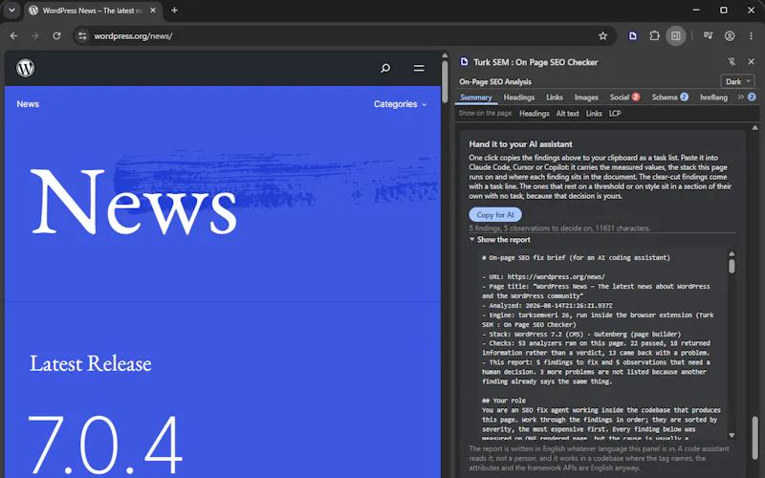Open the Social tab with 2 badge
The height and width of the screenshot is (478, 765).
pyautogui.click(x=624, y=98)
